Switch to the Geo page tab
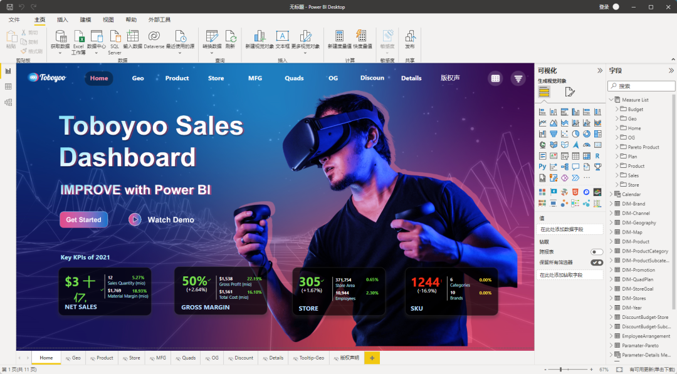677x374 pixels. tap(73, 358)
